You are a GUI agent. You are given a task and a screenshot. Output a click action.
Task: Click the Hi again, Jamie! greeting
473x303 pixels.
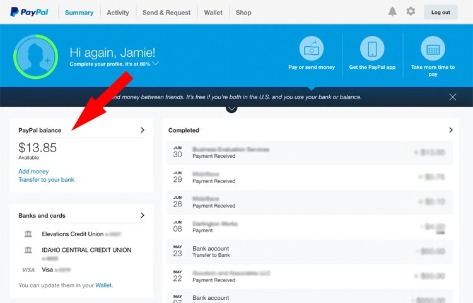pyautogui.click(x=112, y=52)
